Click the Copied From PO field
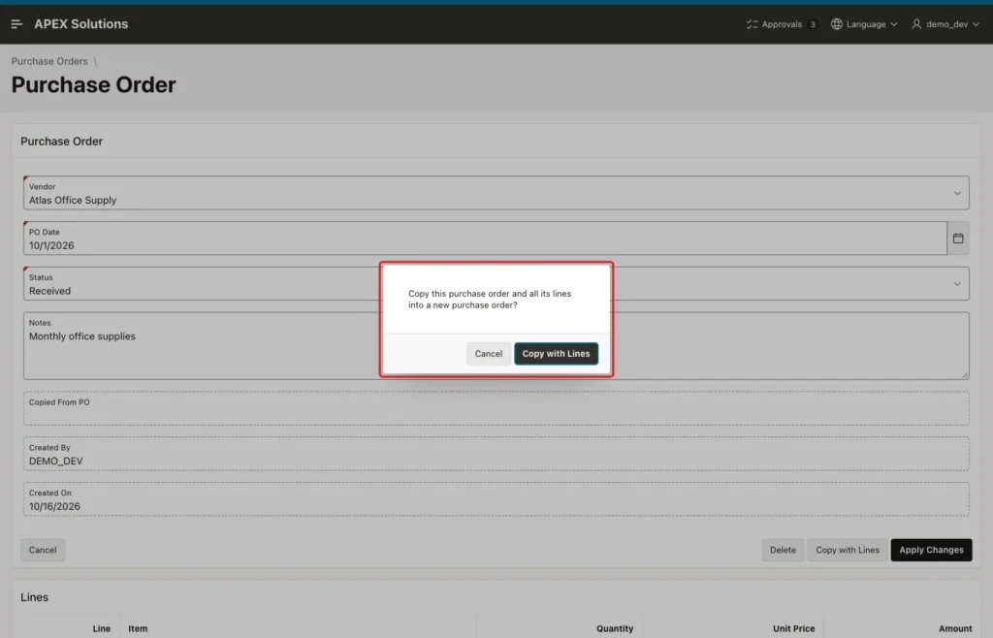 tap(496, 408)
